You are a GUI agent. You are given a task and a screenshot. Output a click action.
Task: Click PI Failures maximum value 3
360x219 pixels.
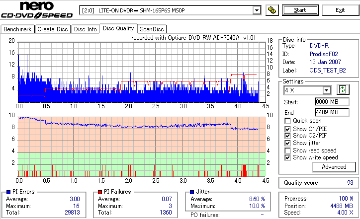pos(170,206)
